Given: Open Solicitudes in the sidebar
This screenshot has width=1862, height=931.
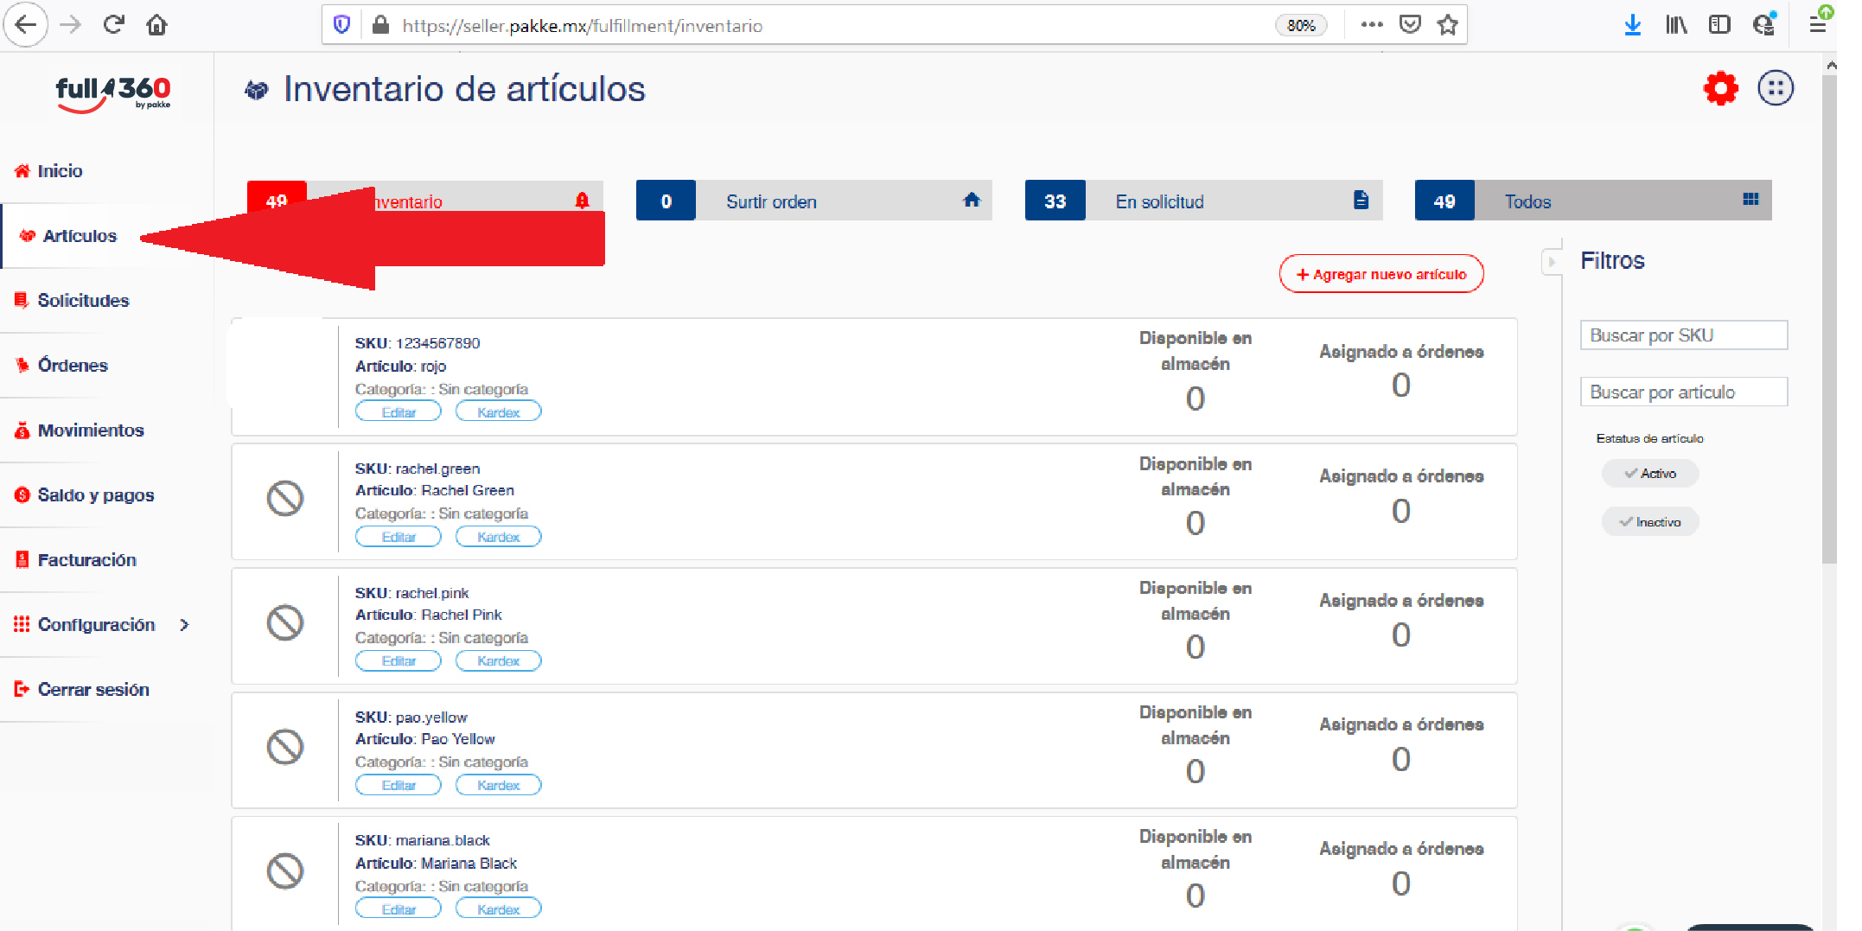Looking at the screenshot, I should [x=83, y=301].
